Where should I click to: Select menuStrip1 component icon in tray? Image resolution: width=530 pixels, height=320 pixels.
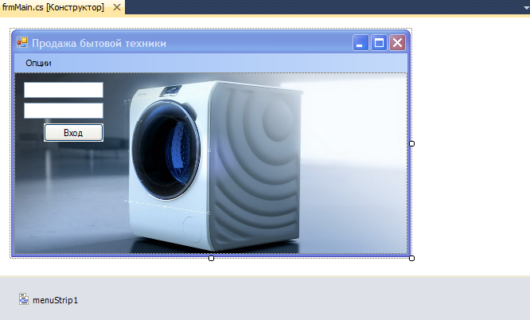click(24, 299)
